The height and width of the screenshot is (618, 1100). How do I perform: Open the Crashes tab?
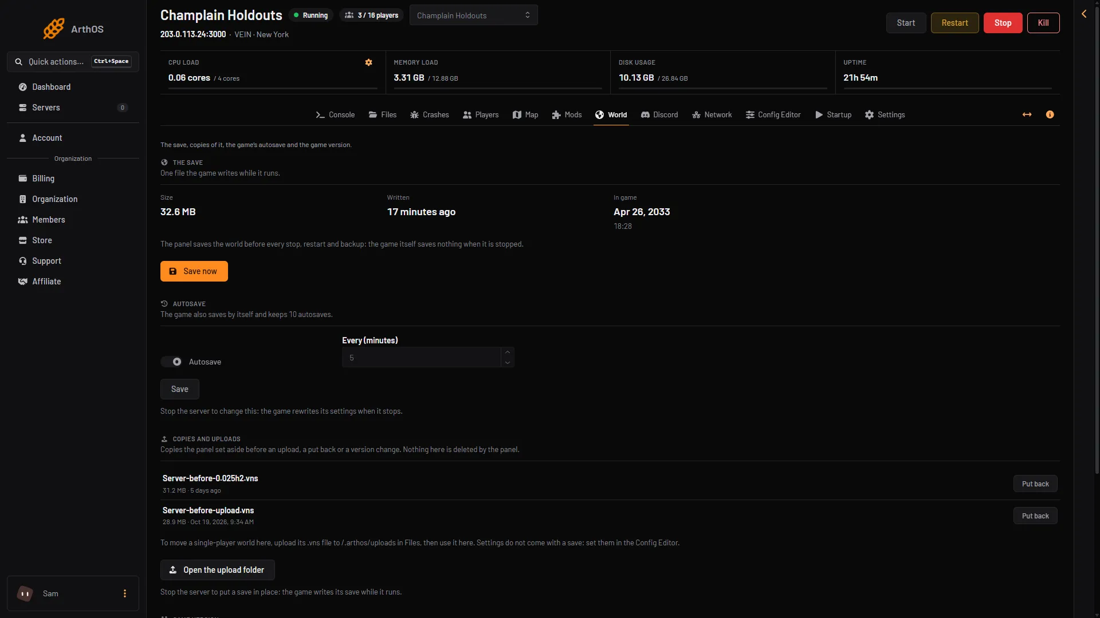click(430, 115)
